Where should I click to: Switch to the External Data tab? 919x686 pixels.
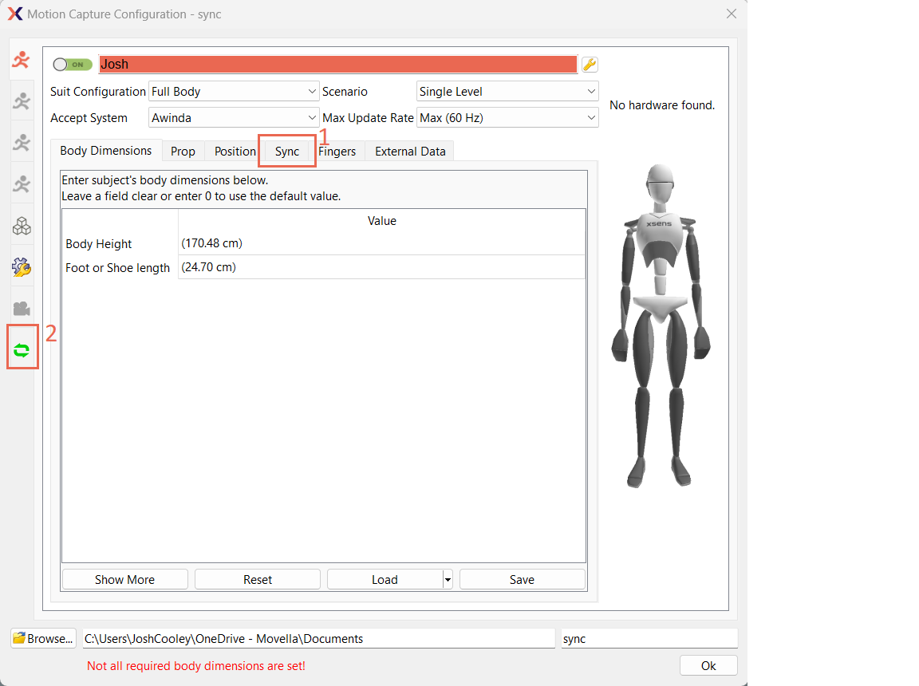tap(410, 152)
